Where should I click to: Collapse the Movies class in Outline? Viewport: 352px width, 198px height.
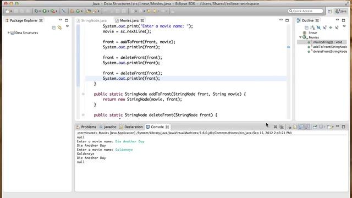(x=300, y=37)
